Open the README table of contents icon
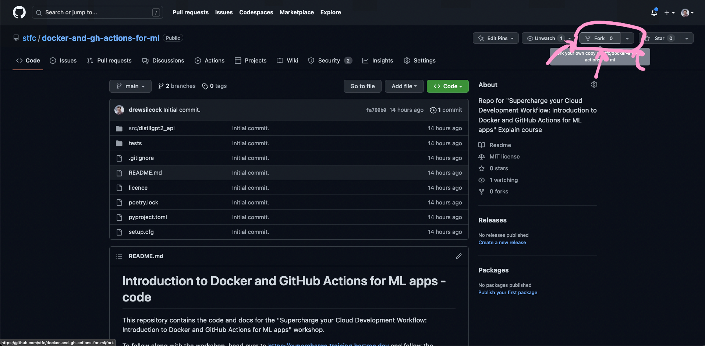 (119, 256)
